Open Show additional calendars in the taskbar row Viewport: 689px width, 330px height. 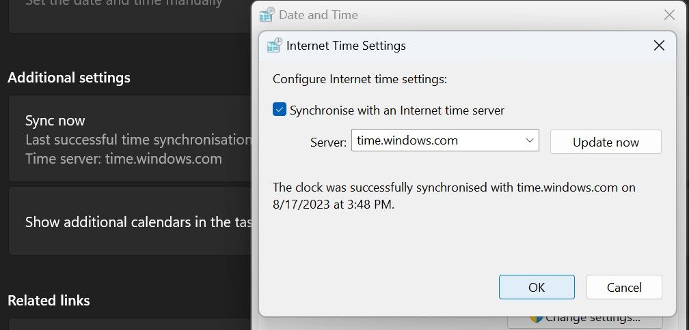pyautogui.click(x=130, y=222)
